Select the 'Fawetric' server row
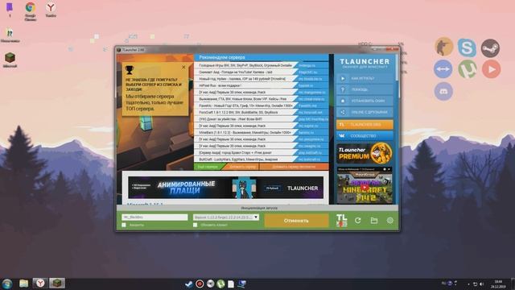Screen dimensions: 515x290 [261, 106]
